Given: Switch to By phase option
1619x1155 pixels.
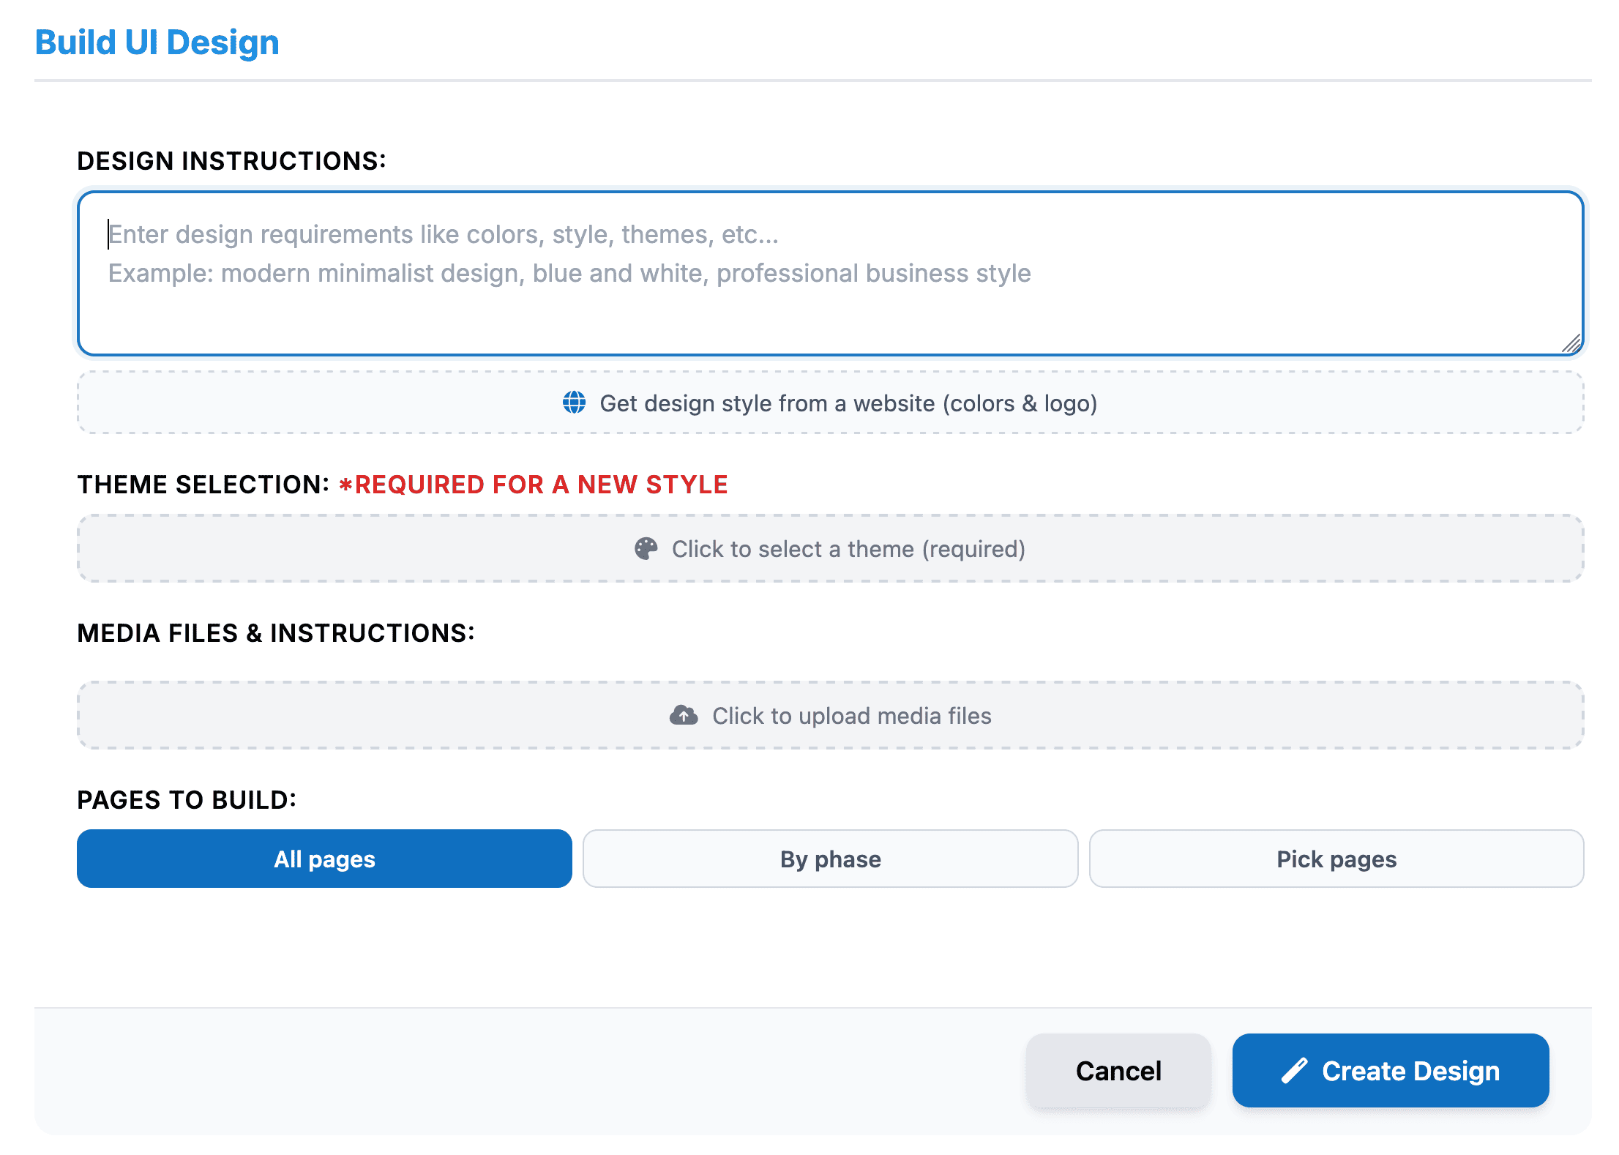Looking at the screenshot, I should (831, 859).
